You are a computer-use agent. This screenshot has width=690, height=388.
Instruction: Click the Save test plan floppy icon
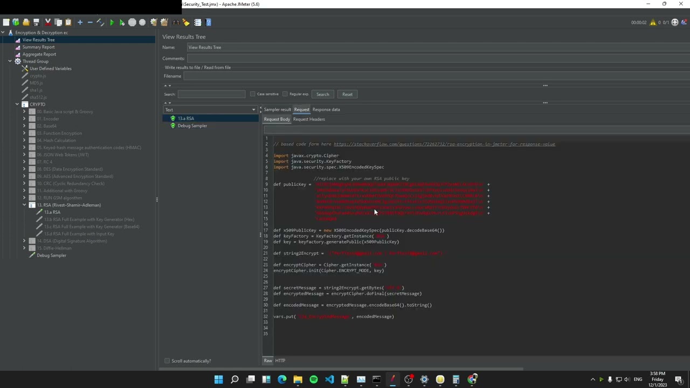[36, 22]
